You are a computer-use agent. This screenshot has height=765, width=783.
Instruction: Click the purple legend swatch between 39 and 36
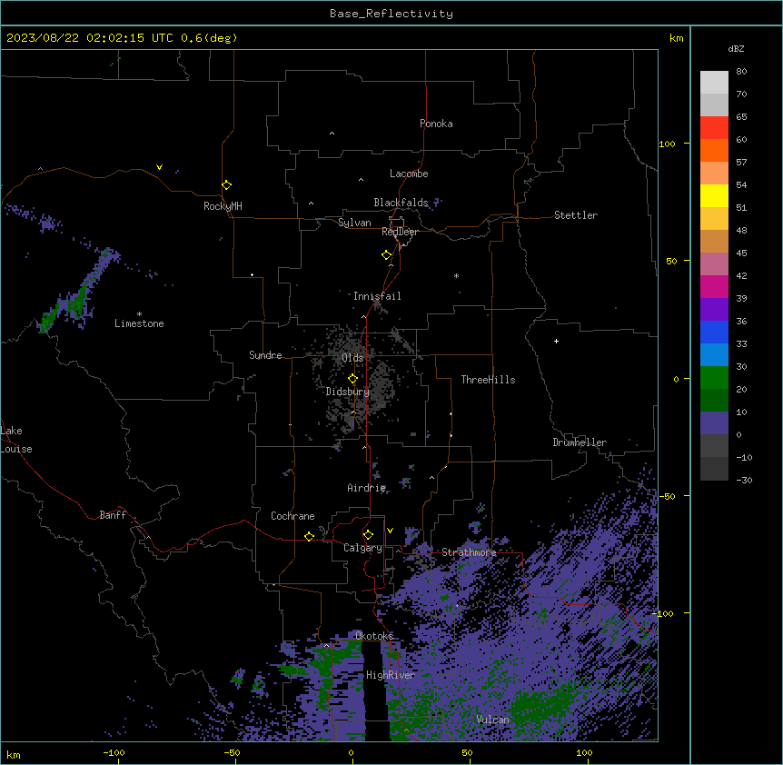(x=714, y=310)
